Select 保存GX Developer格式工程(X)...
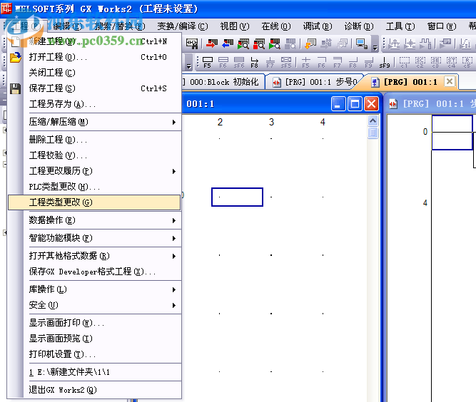Image resolution: width=476 pixels, height=402 pixels. (95, 272)
